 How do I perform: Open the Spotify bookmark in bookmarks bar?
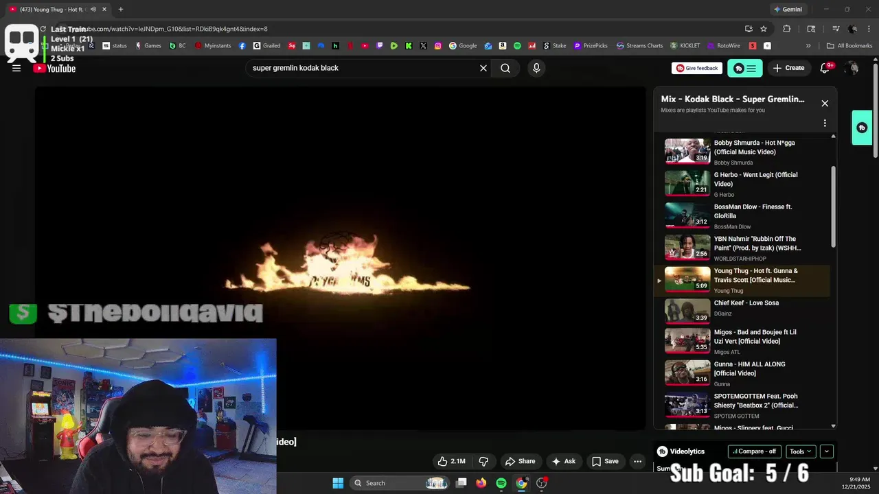tap(517, 46)
